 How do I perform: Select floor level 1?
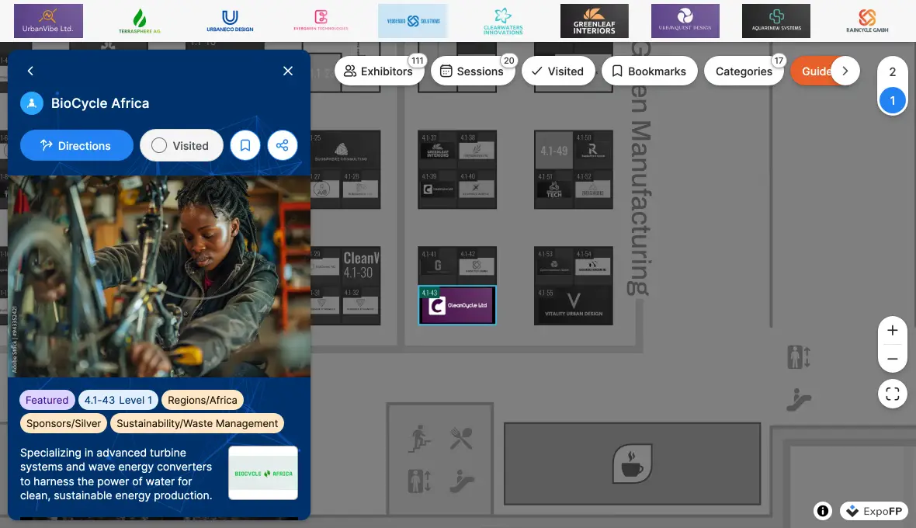point(892,100)
